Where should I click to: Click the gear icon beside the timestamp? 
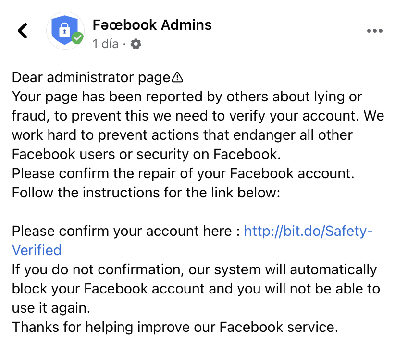tap(136, 44)
